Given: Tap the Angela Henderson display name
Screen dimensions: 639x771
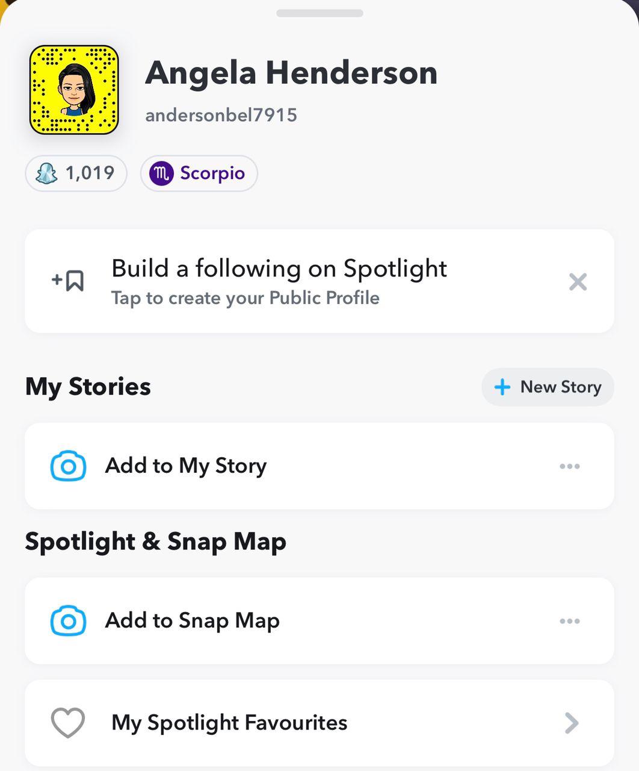Looking at the screenshot, I should tap(291, 73).
